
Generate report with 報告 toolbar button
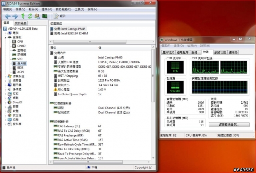point(60,16)
